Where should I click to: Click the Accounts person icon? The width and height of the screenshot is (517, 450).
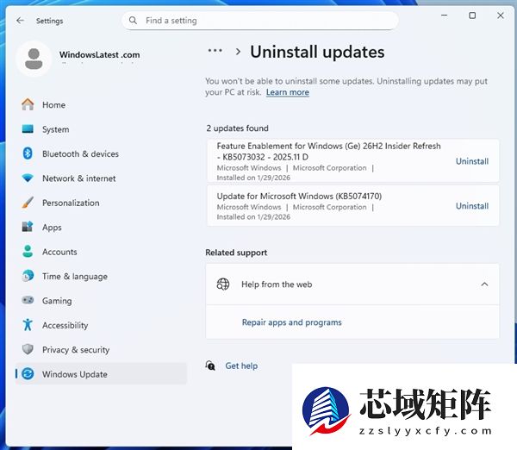click(x=28, y=252)
